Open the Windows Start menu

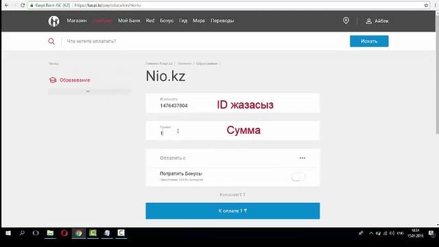point(8,233)
